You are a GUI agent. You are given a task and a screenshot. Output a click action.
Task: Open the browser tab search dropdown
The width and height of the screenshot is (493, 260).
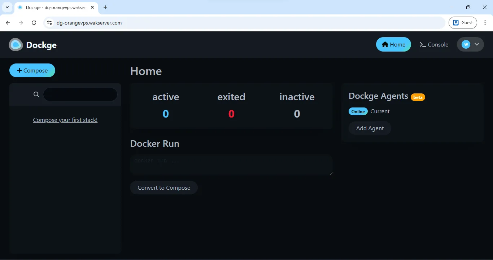7,7
